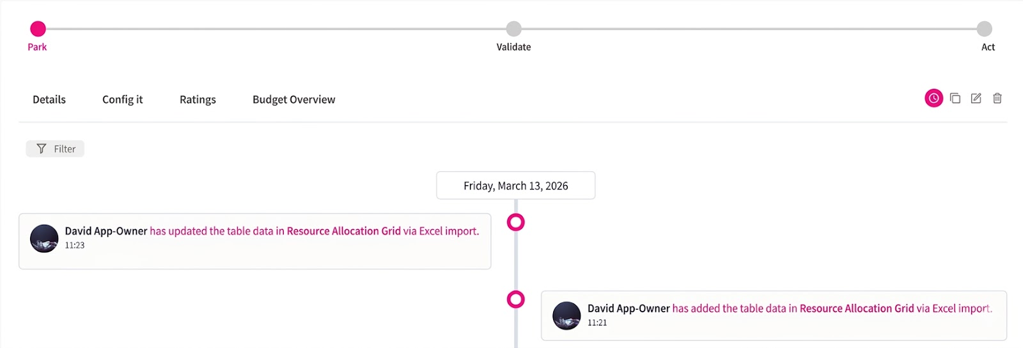Switch to the Config it tab

pos(123,100)
